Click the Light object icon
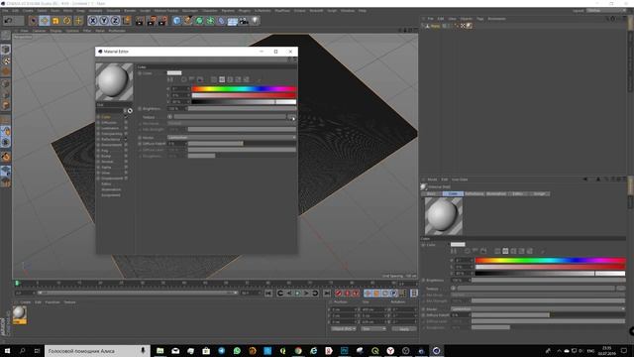Viewport: 634px width, 357px height. coord(256,21)
